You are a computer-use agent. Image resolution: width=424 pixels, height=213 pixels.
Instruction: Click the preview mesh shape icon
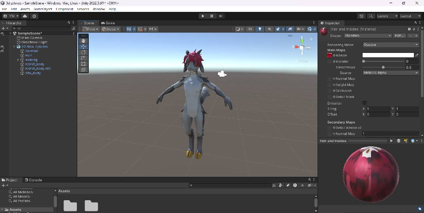398,141
